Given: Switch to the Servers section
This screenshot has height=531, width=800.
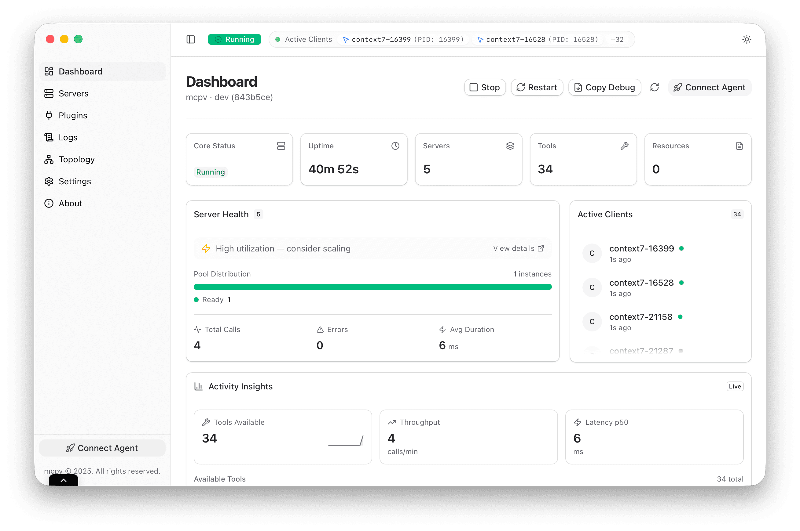Looking at the screenshot, I should click(x=73, y=93).
